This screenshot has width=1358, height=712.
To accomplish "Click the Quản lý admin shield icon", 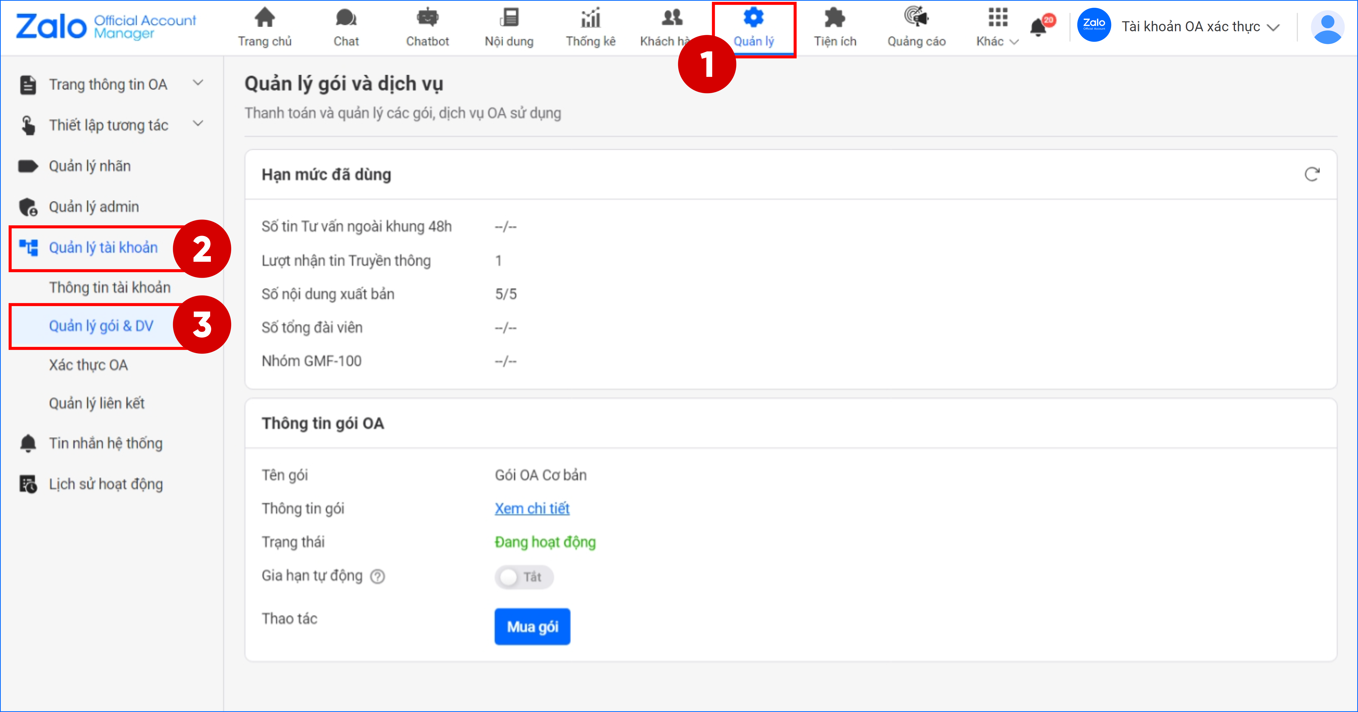I will pyautogui.click(x=28, y=207).
